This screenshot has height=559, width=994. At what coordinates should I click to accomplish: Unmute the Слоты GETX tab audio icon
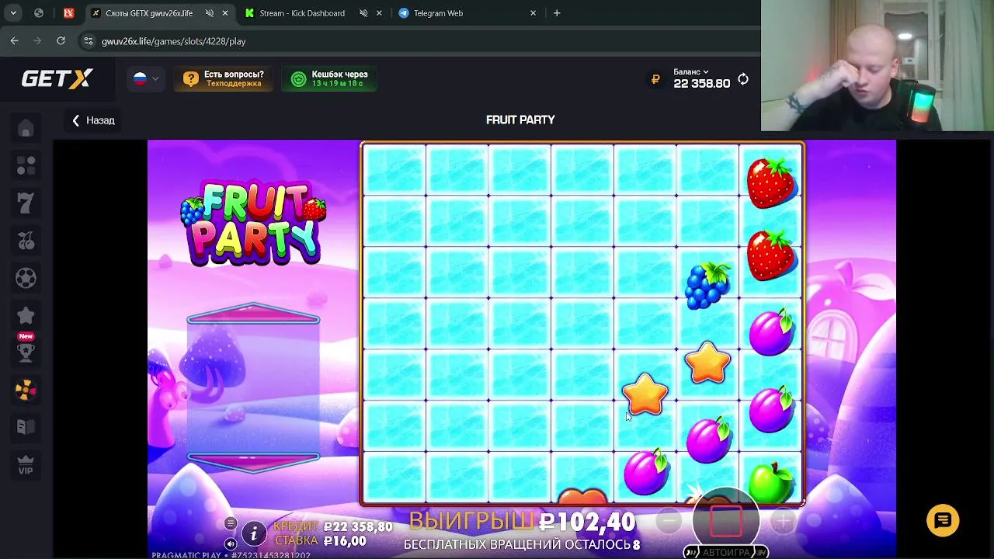click(x=210, y=13)
